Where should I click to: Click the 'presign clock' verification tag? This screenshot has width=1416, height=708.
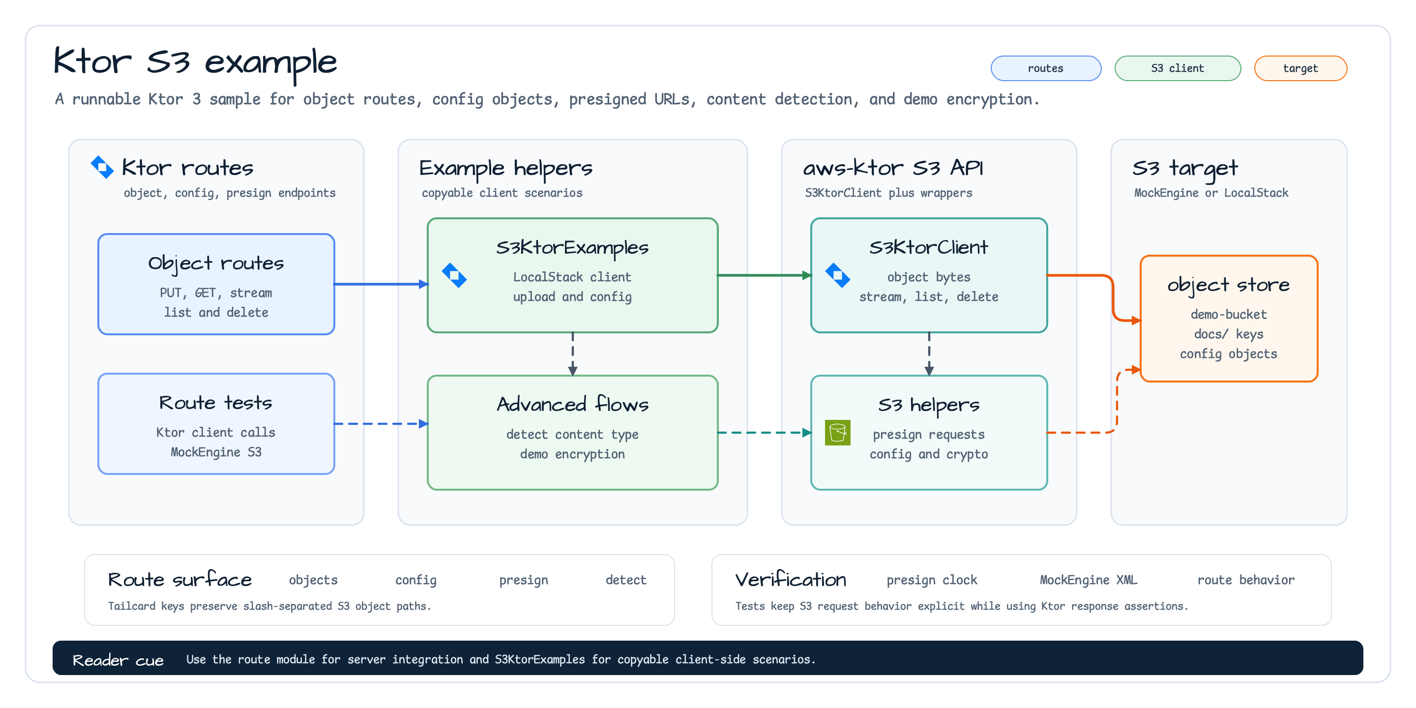pos(932,580)
